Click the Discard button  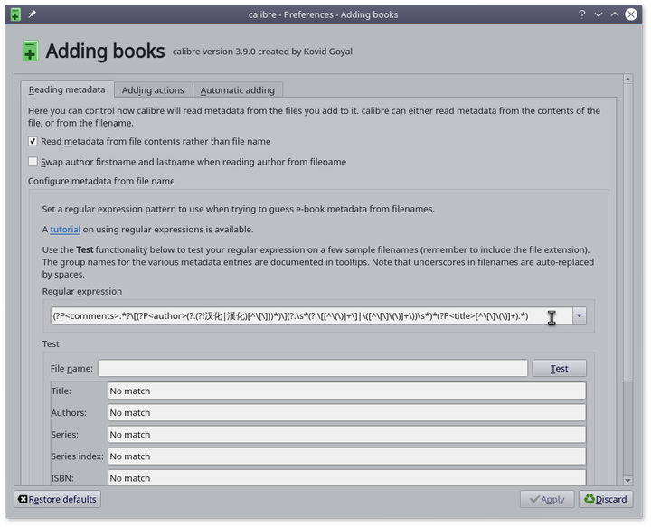[x=605, y=499]
